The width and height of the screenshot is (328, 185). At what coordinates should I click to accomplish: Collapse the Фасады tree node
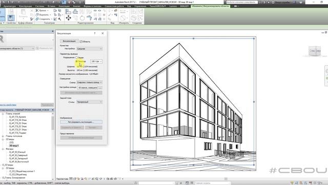pos(3,149)
